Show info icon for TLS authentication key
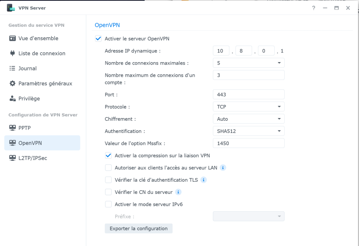 tap(204, 180)
